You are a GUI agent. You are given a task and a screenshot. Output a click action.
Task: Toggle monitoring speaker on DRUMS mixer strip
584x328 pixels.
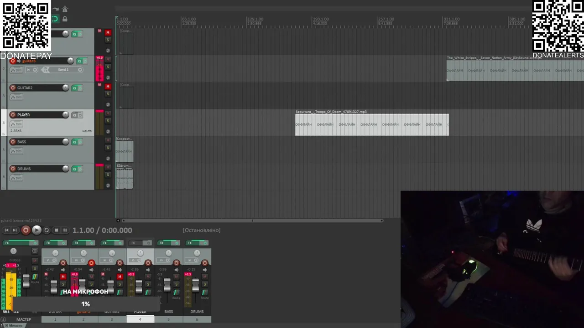click(204, 270)
